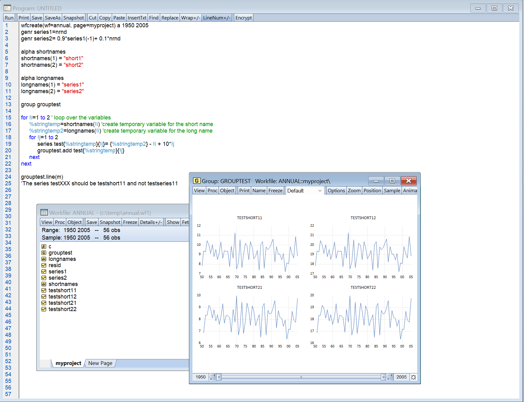The image size is (524, 402).
Task: Click the left slider handle near 1950
Action: pos(219,377)
